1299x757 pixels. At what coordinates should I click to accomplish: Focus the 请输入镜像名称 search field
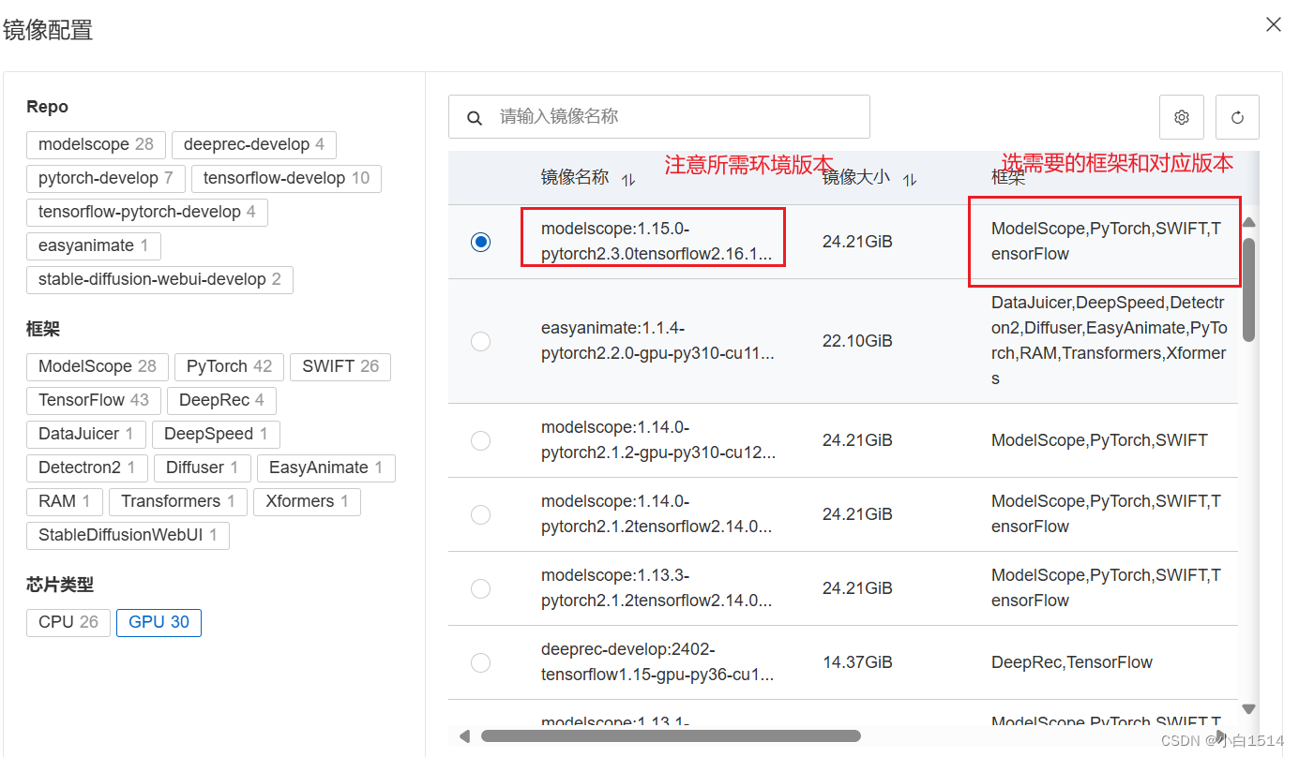pyautogui.click(x=659, y=117)
